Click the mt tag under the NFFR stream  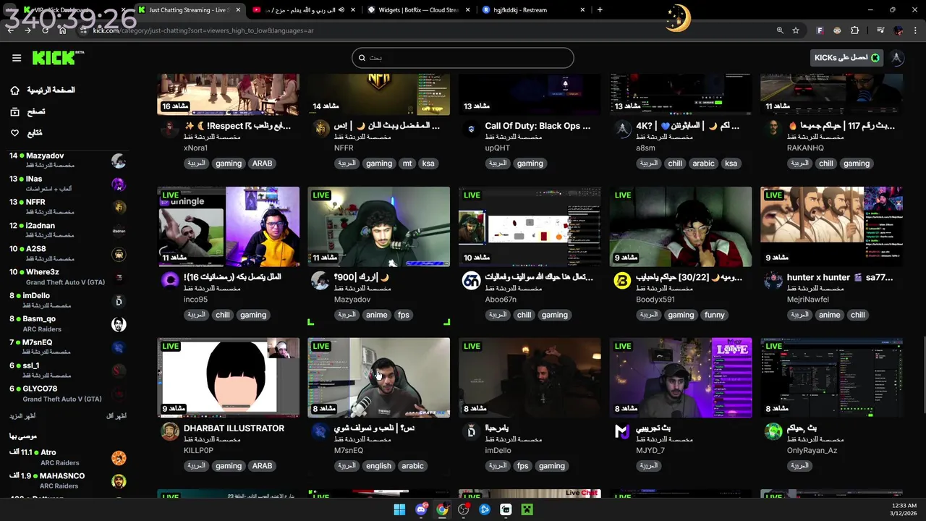click(x=407, y=164)
